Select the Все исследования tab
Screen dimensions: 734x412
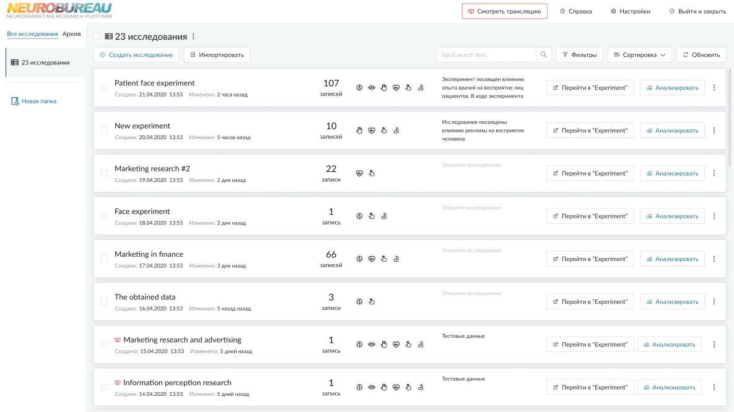tap(32, 34)
